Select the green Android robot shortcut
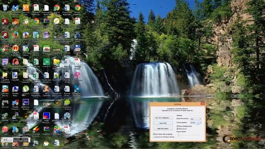The height and width of the screenshot is (149, 265). (67, 102)
